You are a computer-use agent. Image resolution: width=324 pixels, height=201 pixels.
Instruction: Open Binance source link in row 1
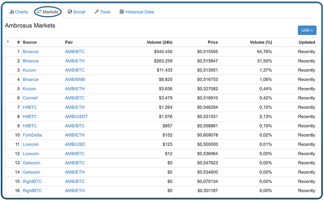tap(30, 52)
